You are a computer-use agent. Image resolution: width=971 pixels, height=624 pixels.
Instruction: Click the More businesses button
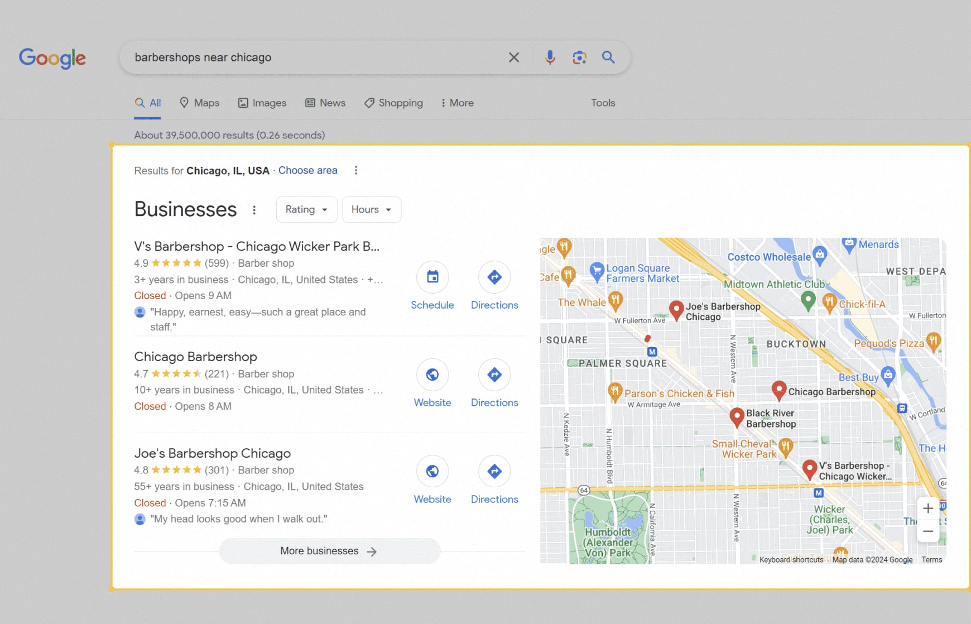(329, 551)
